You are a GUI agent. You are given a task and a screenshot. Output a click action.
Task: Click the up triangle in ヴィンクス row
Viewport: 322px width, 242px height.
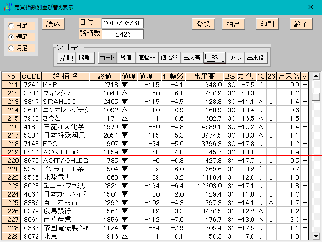tap(124, 93)
